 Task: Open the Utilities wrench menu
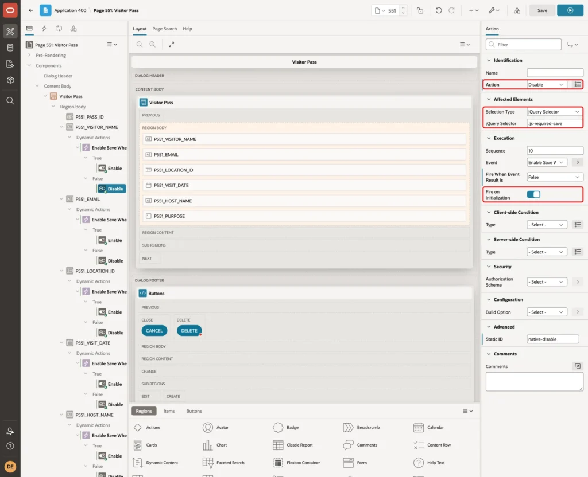[494, 10]
